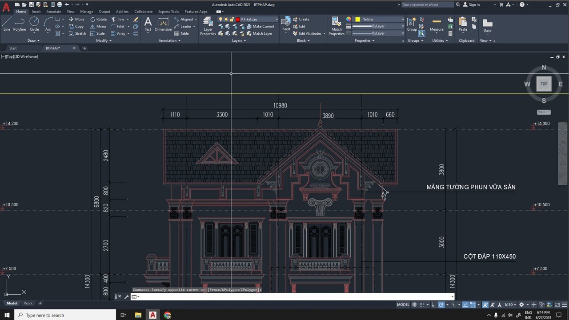Image resolution: width=569 pixels, height=320 pixels.
Task: Activate the Array command
Action: pyautogui.click(x=118, y=33)
